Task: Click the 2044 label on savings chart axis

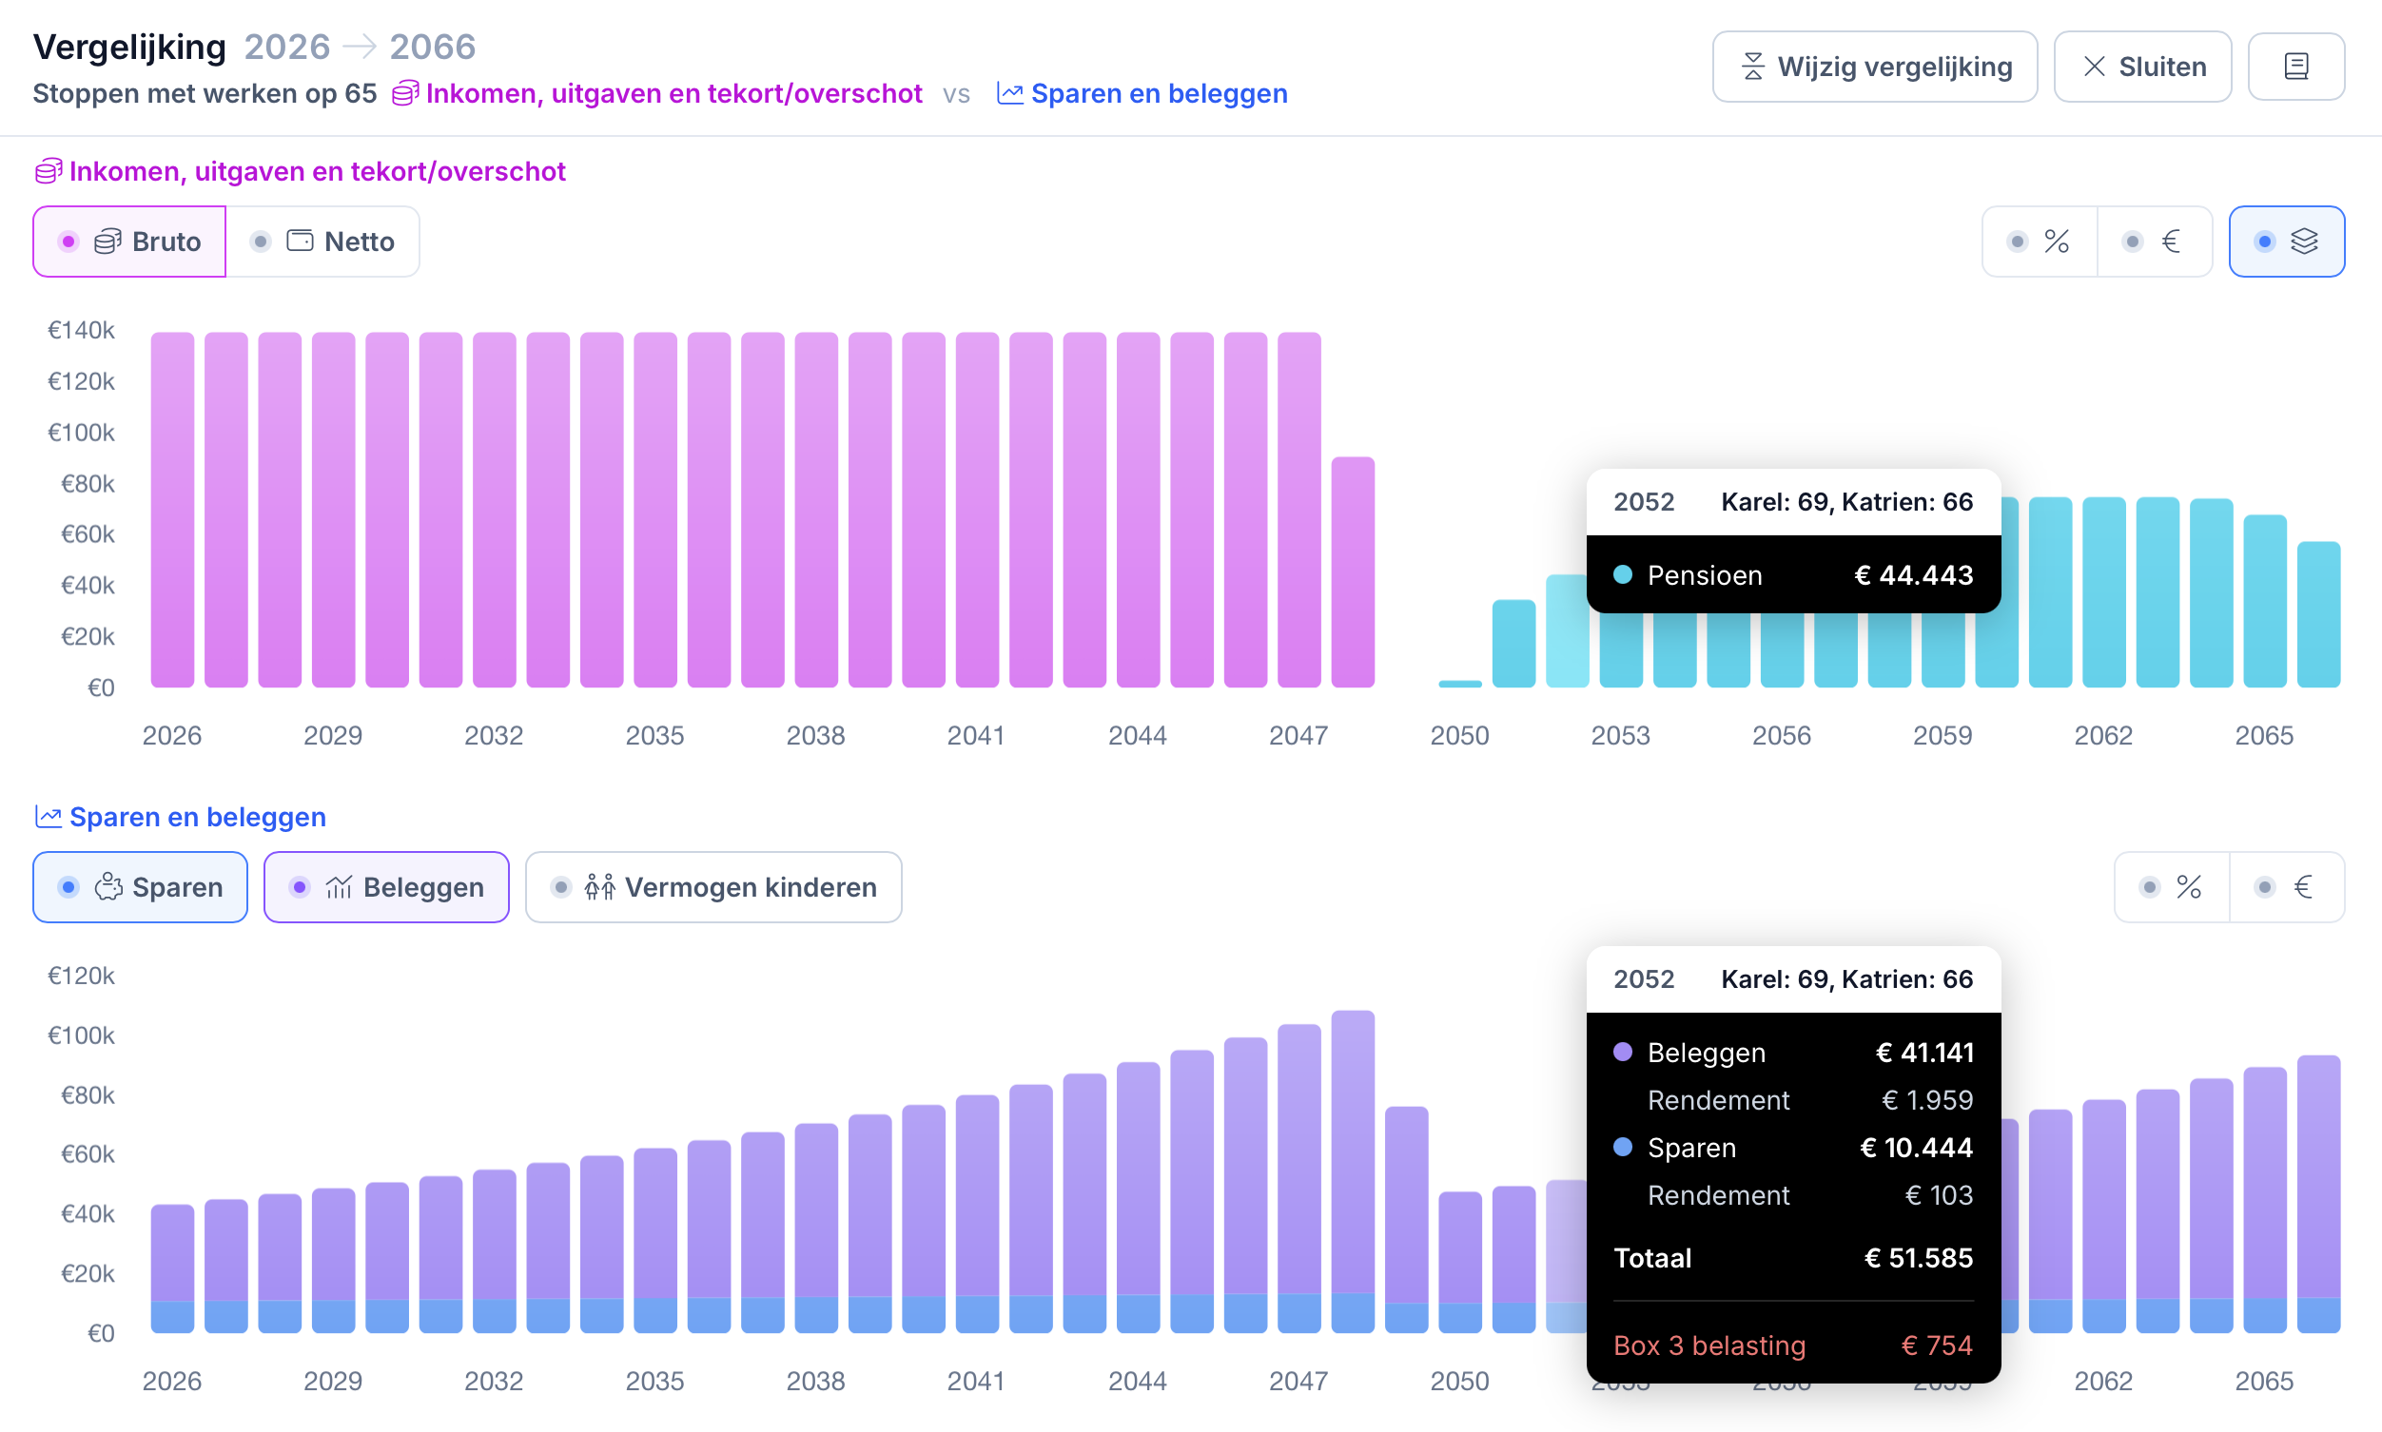Action: [1138, 1381]
